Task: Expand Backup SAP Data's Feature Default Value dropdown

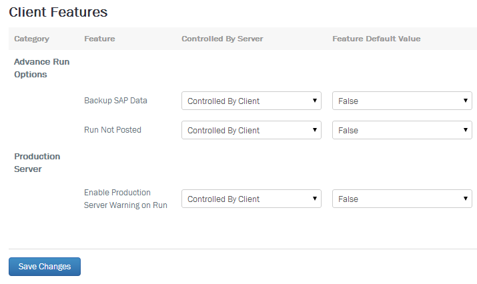Action: coord(402,101)
